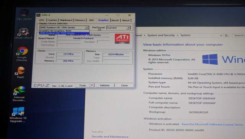This screenshot has width=245, height=139.
Task: Click the Validate button
Action: click(105, 85)
